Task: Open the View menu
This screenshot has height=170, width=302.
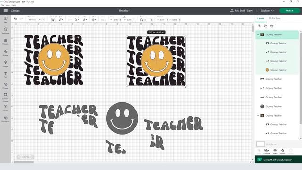Action: tap(8, 5)
